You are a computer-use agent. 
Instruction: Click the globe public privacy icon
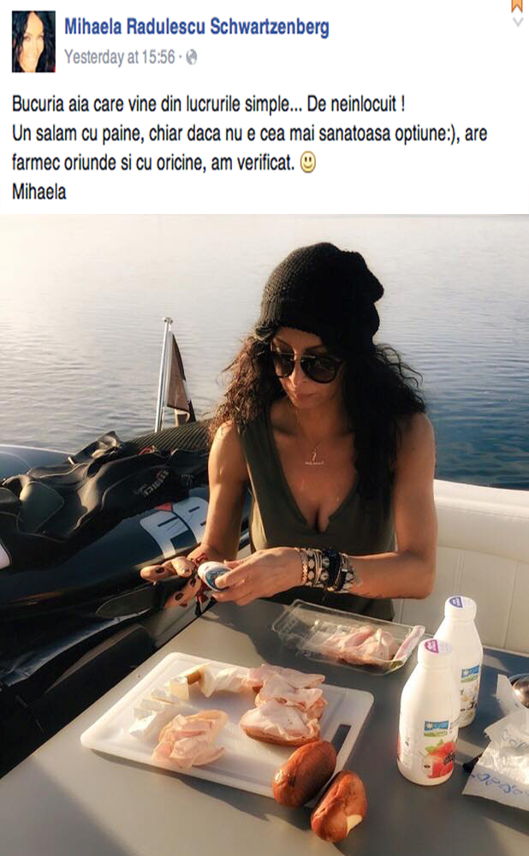[x=192, y=57]
